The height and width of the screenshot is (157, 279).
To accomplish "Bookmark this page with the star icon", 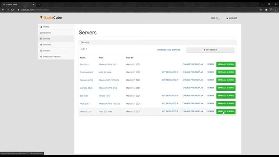I will point(261,10).
